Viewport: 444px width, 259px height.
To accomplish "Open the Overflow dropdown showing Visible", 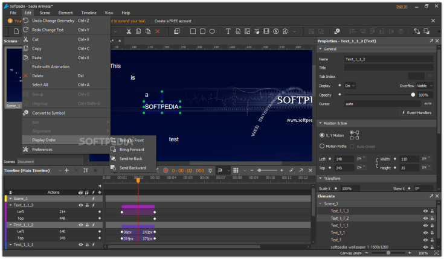I will 425,86.
